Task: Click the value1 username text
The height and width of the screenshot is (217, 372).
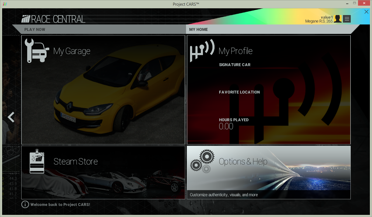Action: point(327,17)
